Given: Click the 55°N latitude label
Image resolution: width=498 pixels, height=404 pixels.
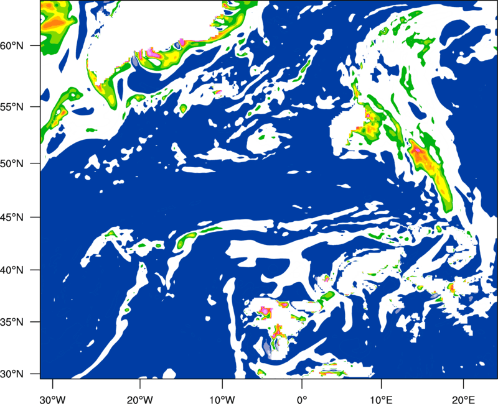Looking at the screenshot, I should [12, 107].
